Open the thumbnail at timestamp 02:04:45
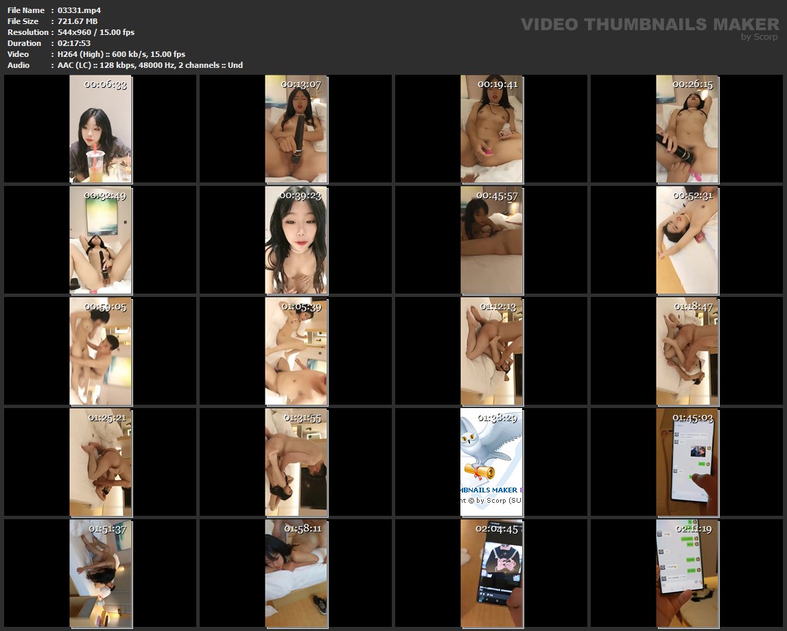 click(491, 573)
